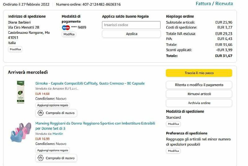Add gift option for Manxing bras
This screenshot has height=166, width=248.
click(53, 150)
